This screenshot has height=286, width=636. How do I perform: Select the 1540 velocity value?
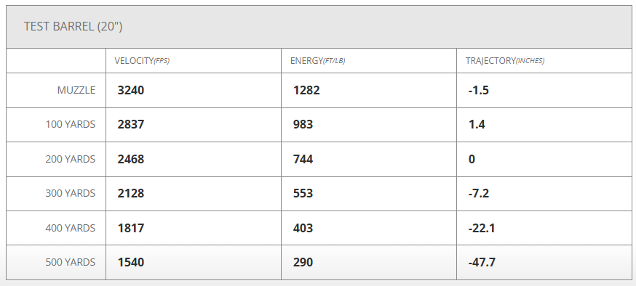pos(130,262)
